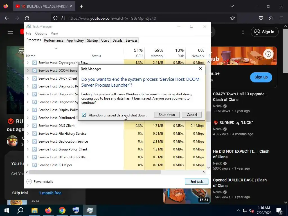288x216 pixels.
Task: Click the browser address bar URL
Action: pyautogui.click(x=112, y=18)
